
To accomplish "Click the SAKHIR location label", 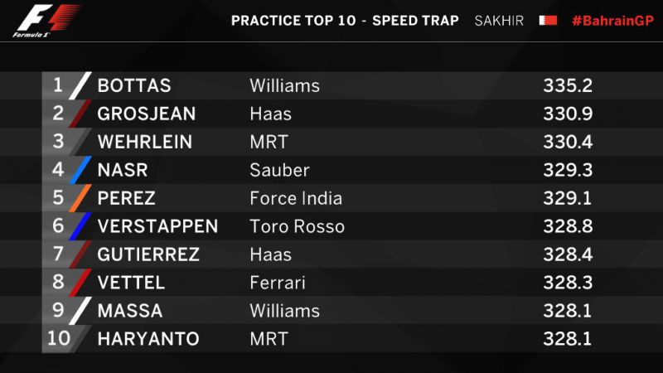I will (499, 21).
